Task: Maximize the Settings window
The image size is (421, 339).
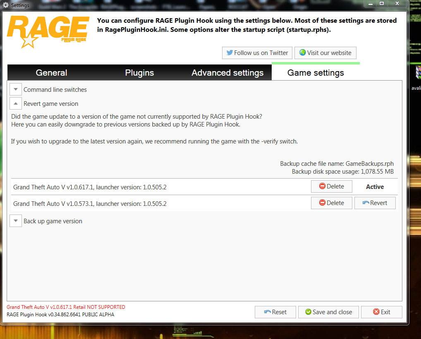Action: pyautogui.click(x=382, y=3)
